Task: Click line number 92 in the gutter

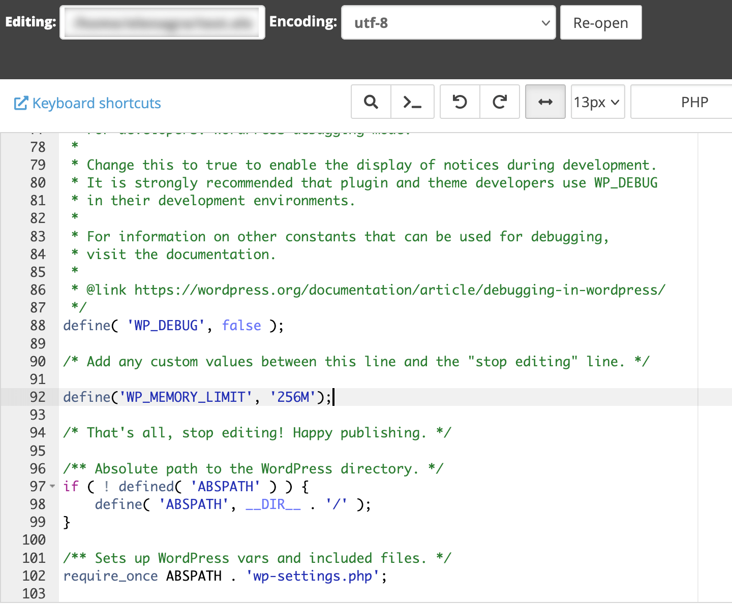Action: 37,397
